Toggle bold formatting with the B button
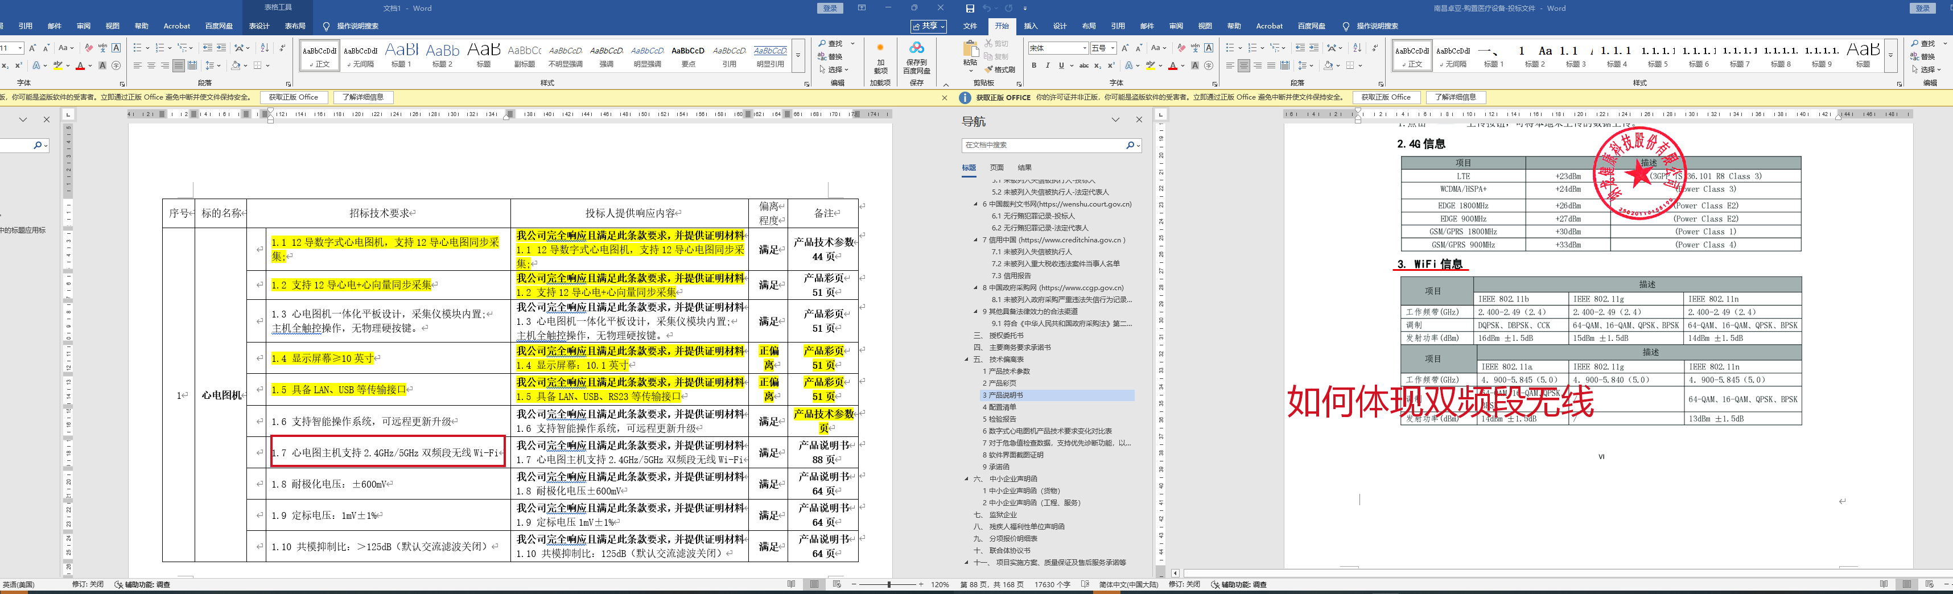This screenshot has height=594, width=1953. pyautogui.click(x=1034, y=66)
